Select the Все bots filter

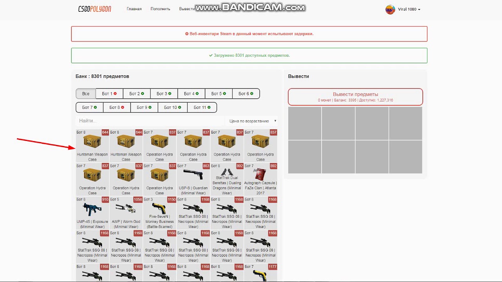[x=86, y=94]
